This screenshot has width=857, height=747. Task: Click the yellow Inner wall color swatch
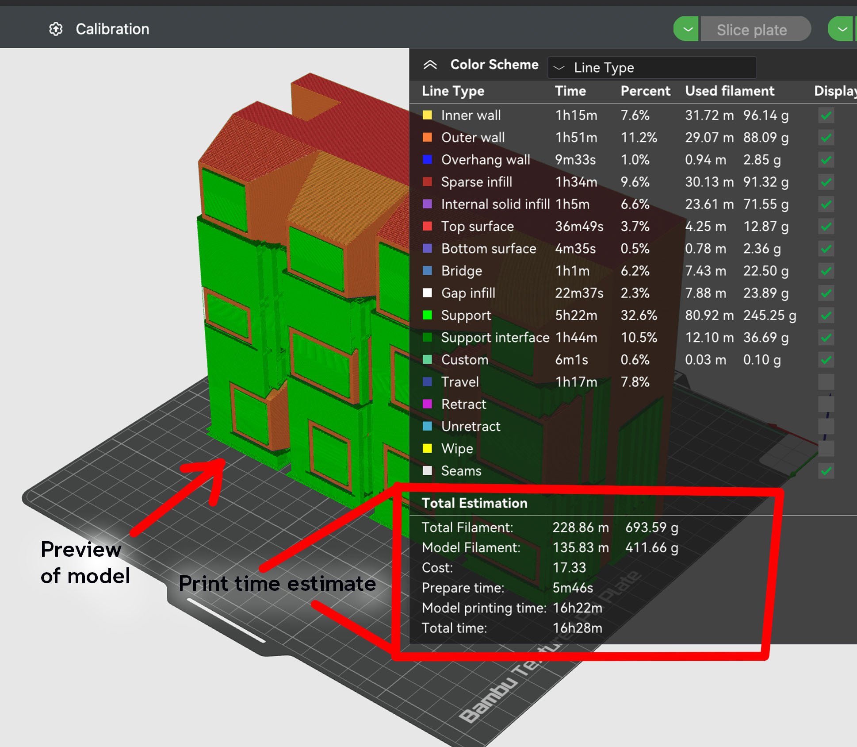click(x=427, y=115)
